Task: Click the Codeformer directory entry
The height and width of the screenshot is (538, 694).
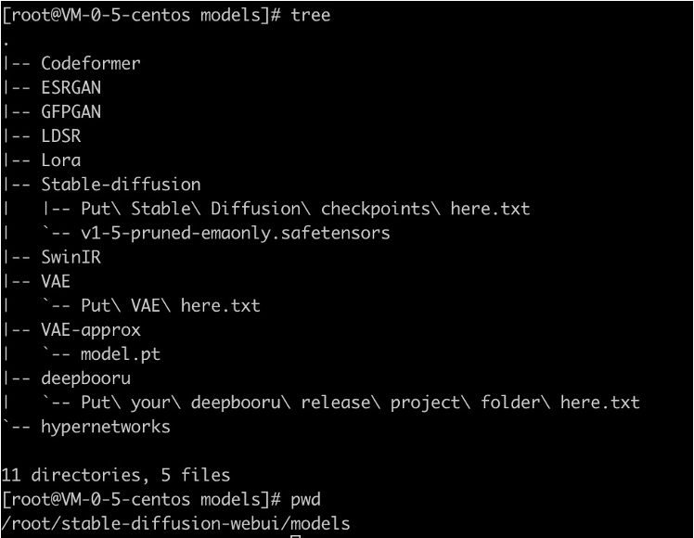Action: point(91,64)
